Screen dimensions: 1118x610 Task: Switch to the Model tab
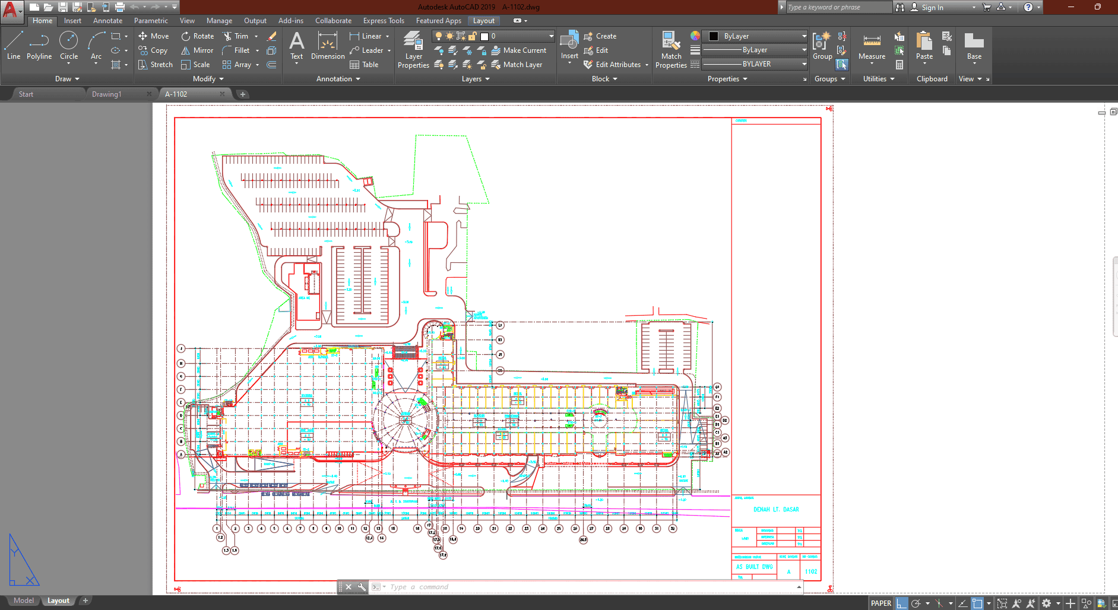coord(24,601)
